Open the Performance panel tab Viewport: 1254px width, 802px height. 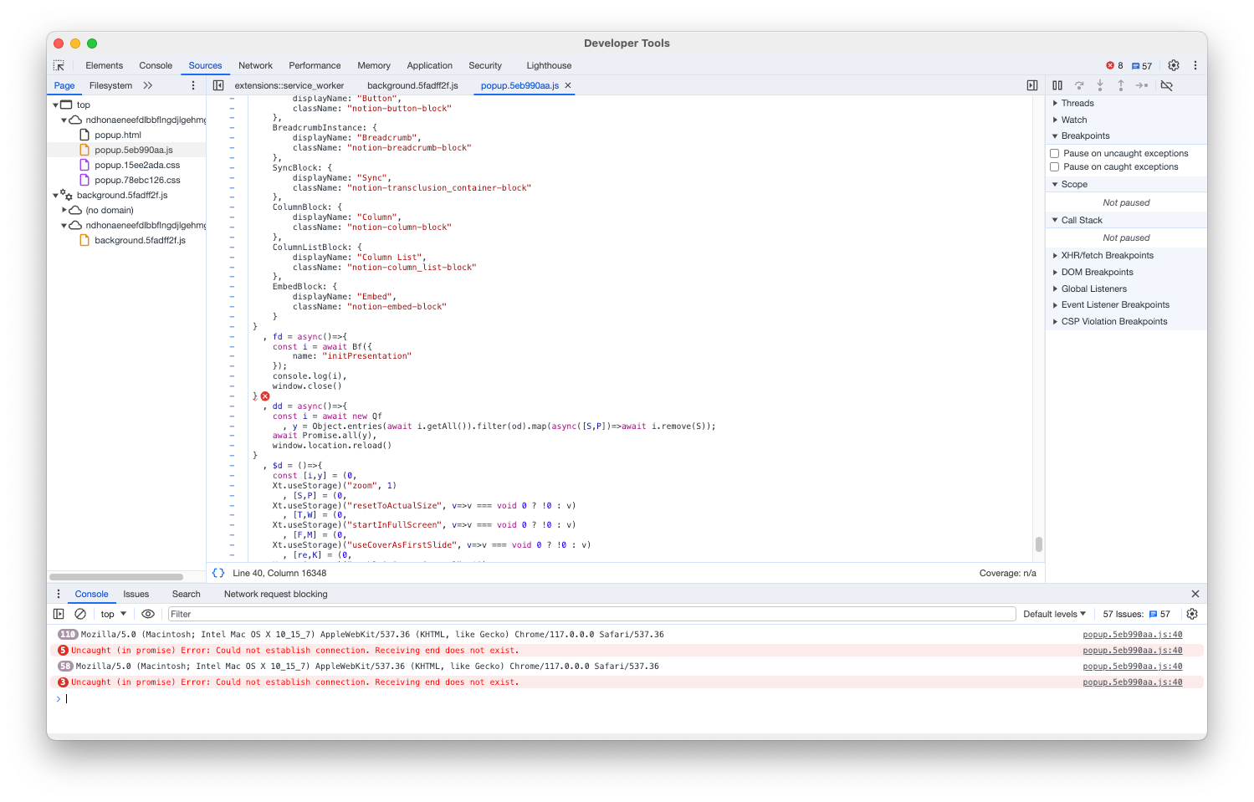coord(315,65)
